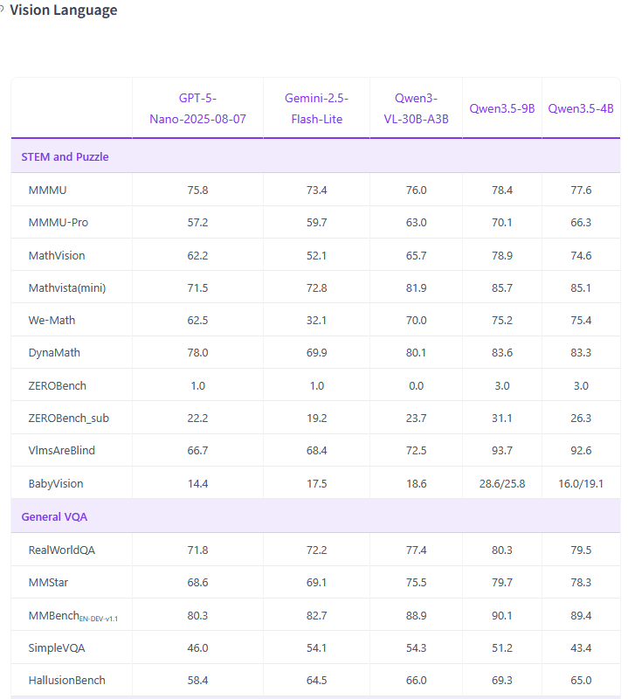Click the anchor icon beside Vision Language
Screen dimensions: 628x699
click(2, 10)
